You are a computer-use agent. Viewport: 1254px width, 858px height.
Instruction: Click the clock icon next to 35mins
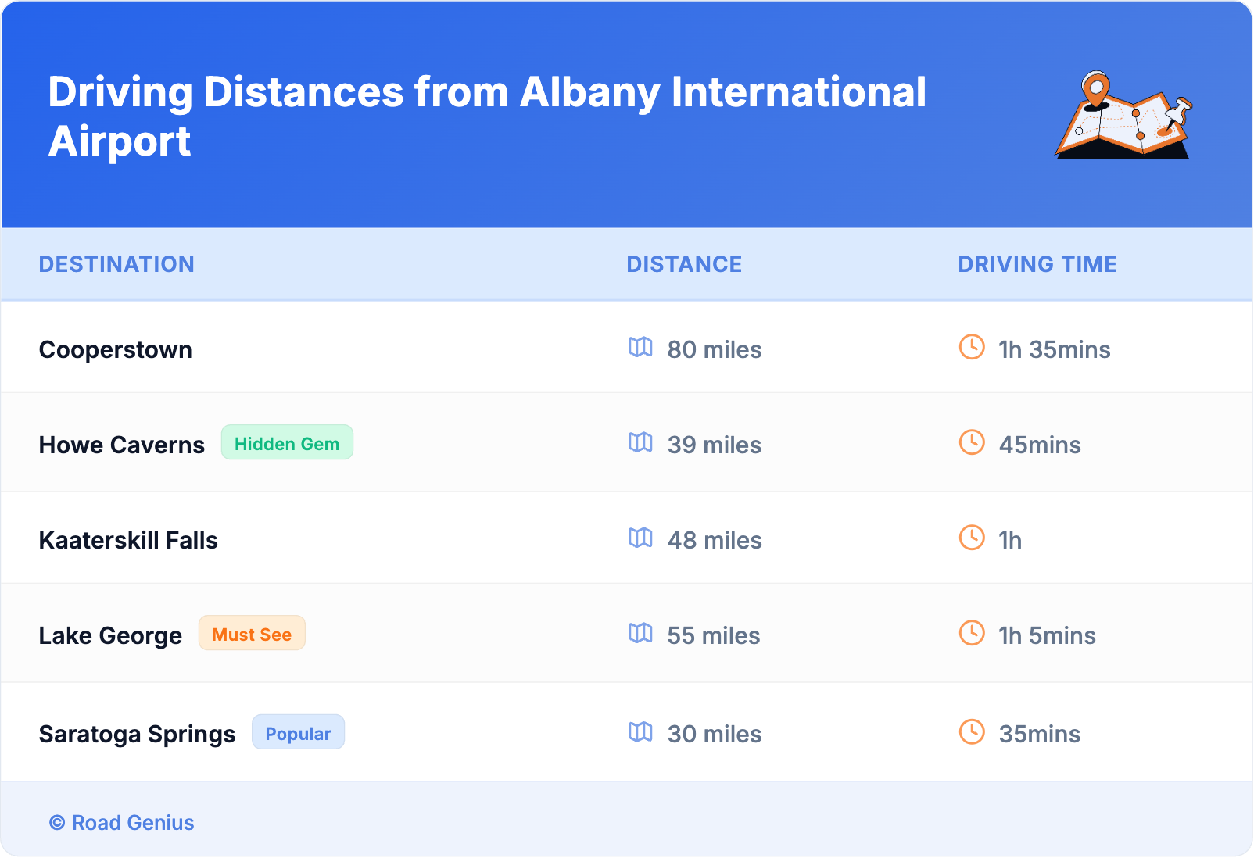click(972, 731)
